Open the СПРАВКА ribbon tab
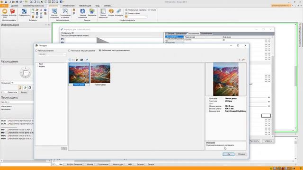This screenshot has height=170, width=303. 107,6
